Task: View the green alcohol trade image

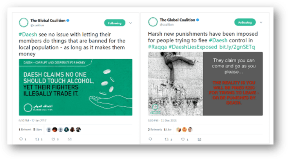Action: (x=76, y=87)
